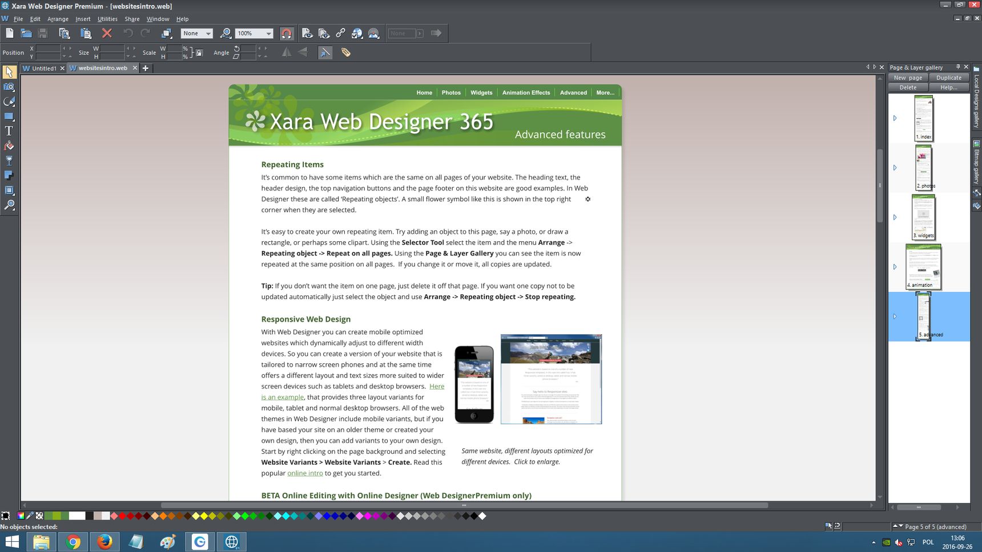The image size is (982, 552).
Task: Click the gallery Help... button
Action: click(949, 87)
